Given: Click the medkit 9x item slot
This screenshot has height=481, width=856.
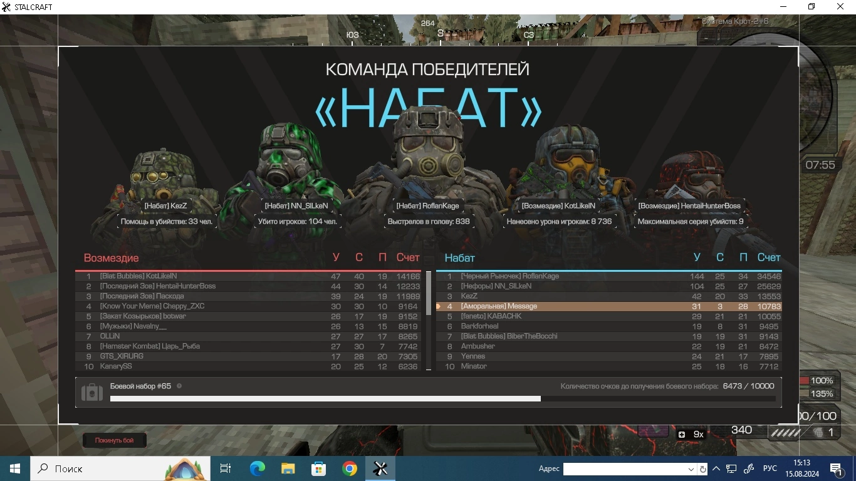Looking at the screenshot, I should pos(691,434).
